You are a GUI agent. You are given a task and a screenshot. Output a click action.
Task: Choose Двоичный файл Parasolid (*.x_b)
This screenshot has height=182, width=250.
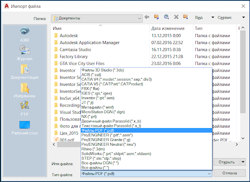click(146, 121)
